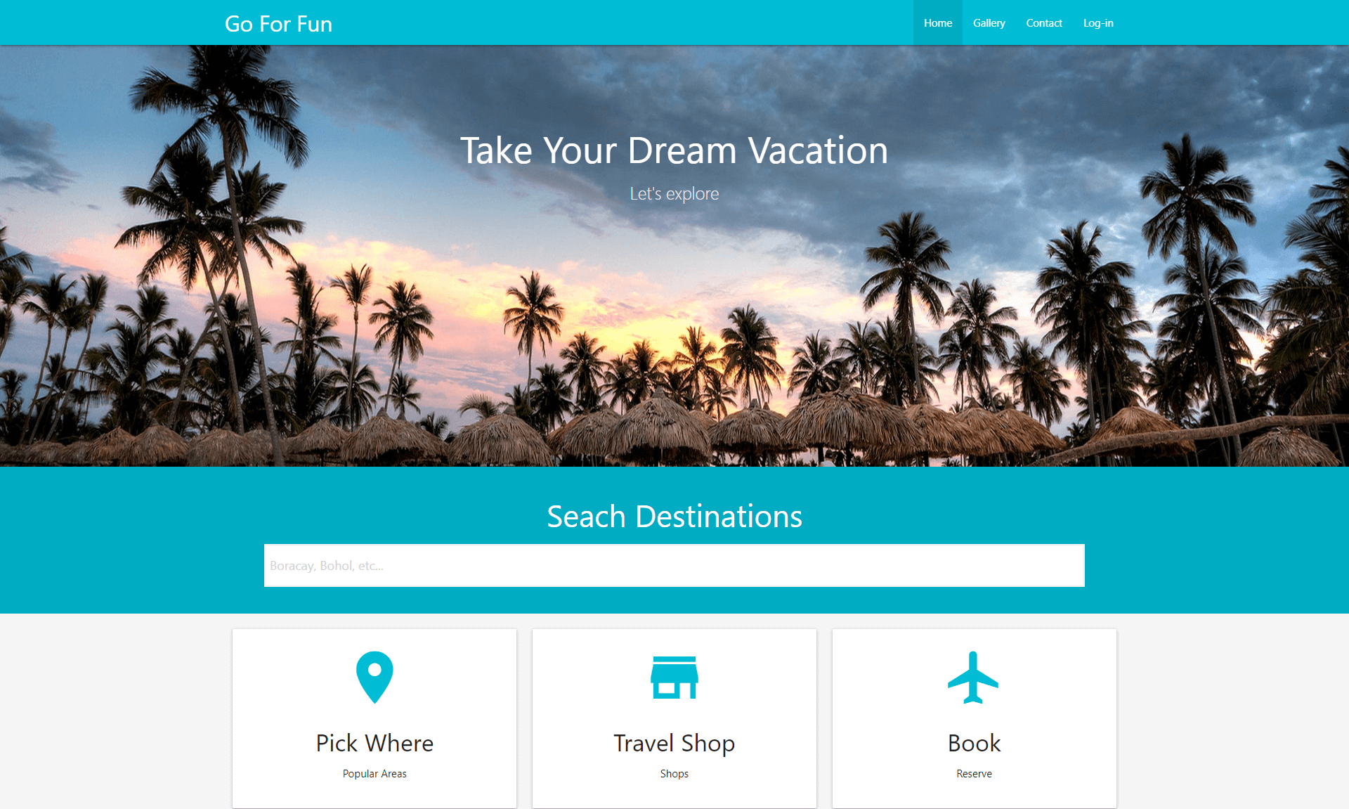The width and height of the screenshot is (1349, 809).
Task: Click the Take Your Dream Vacation headline
Action: pos(674,150)
